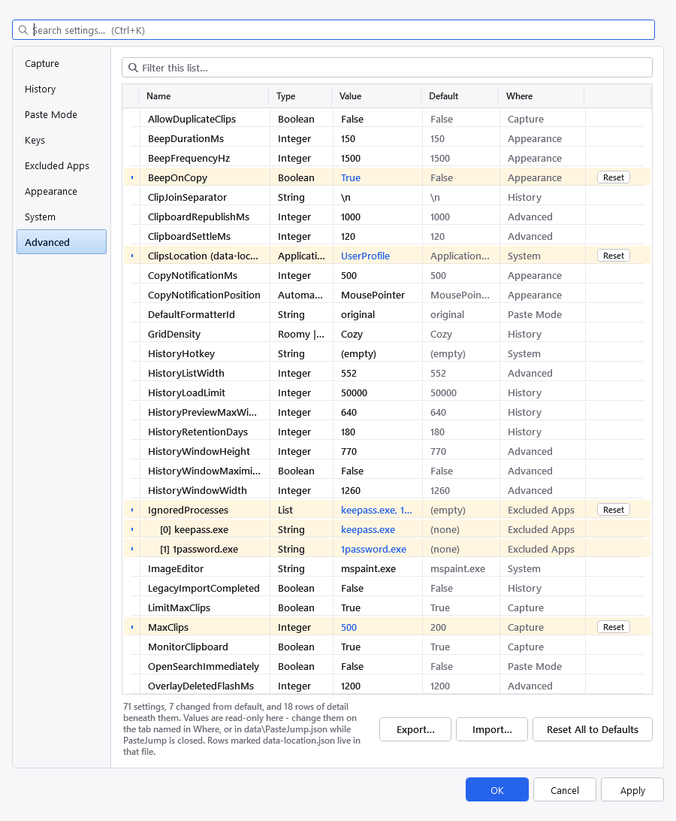Sort by the Default column header
Screen dimensions: 676x821
pos(460,95)
